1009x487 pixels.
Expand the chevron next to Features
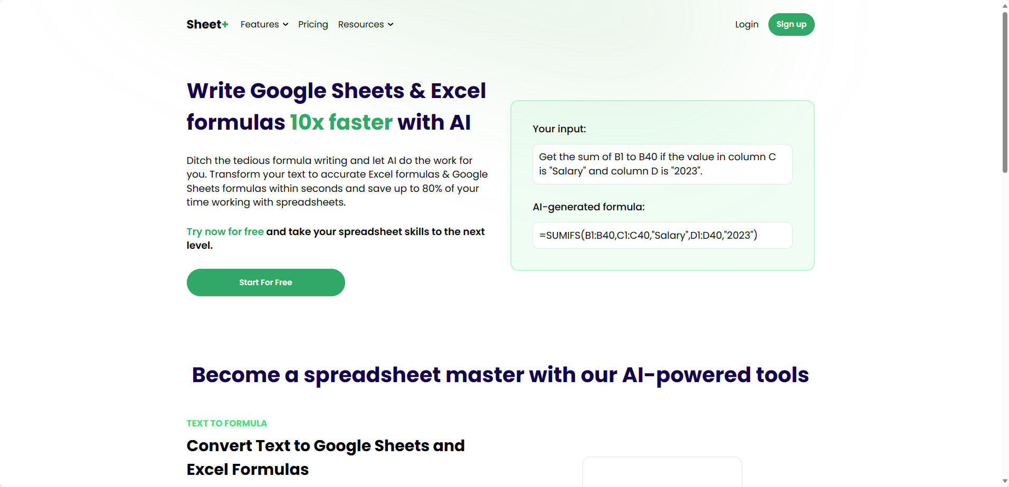[x=285, y=25]
